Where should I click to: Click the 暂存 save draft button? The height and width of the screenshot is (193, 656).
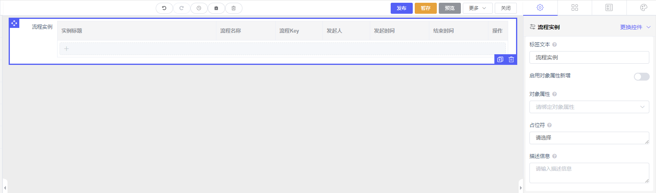pos(425,8)
